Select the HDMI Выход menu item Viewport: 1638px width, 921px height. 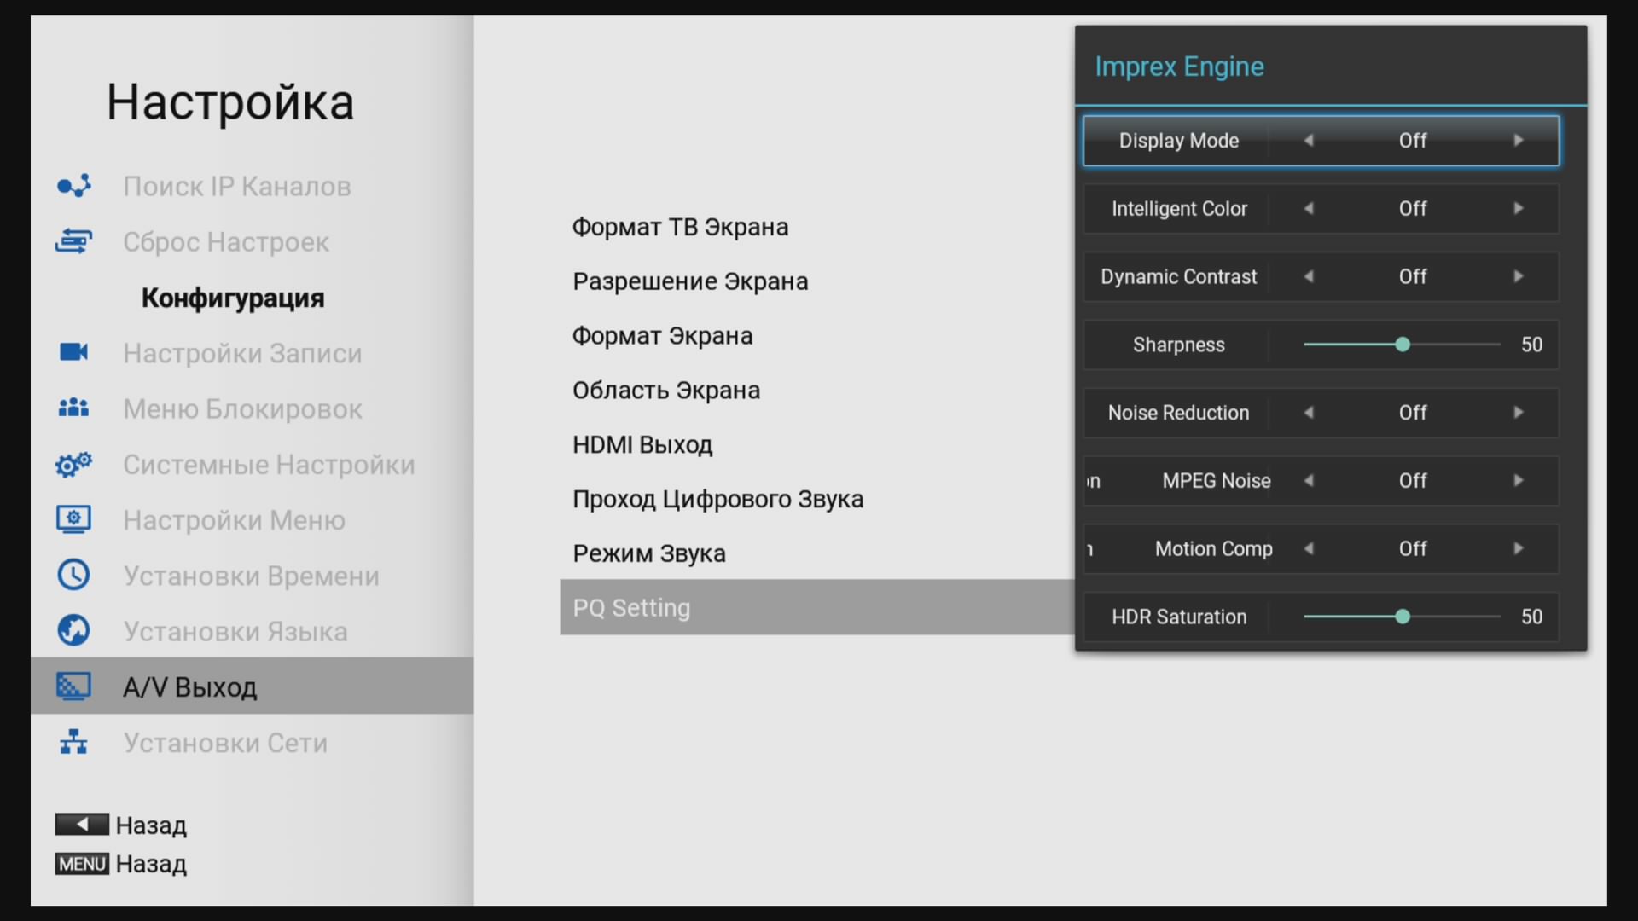point(642,445)
